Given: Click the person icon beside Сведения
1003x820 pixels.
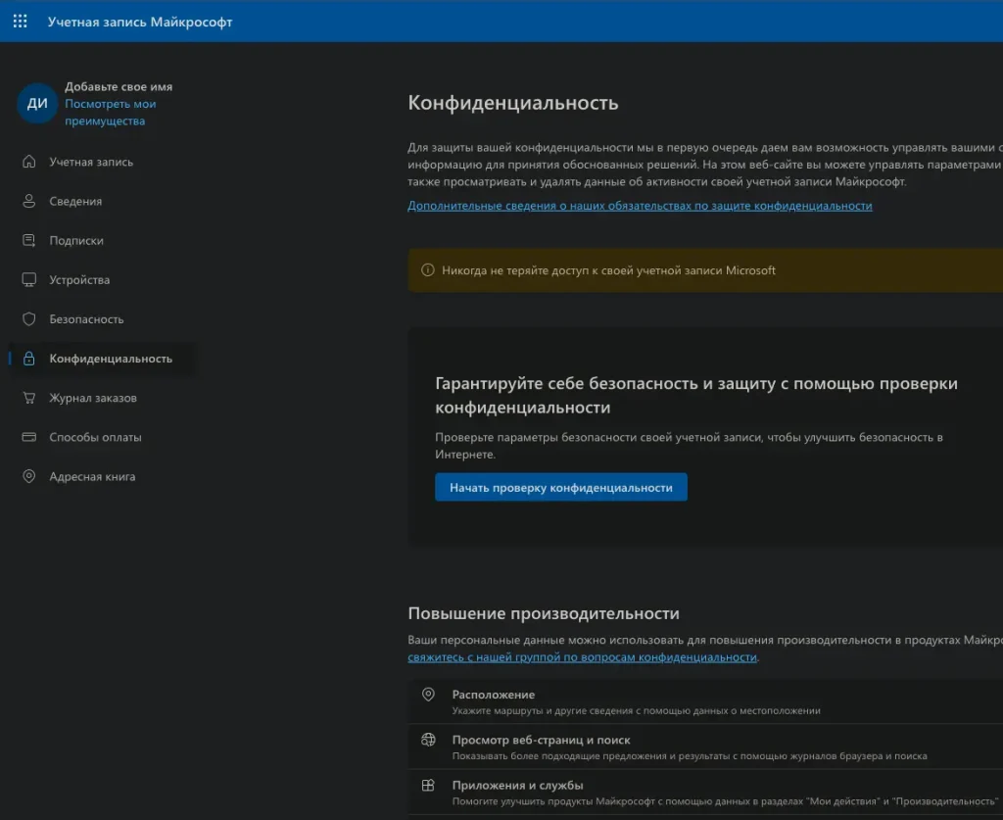Looking at the screenshot, I should click(29, 201).
